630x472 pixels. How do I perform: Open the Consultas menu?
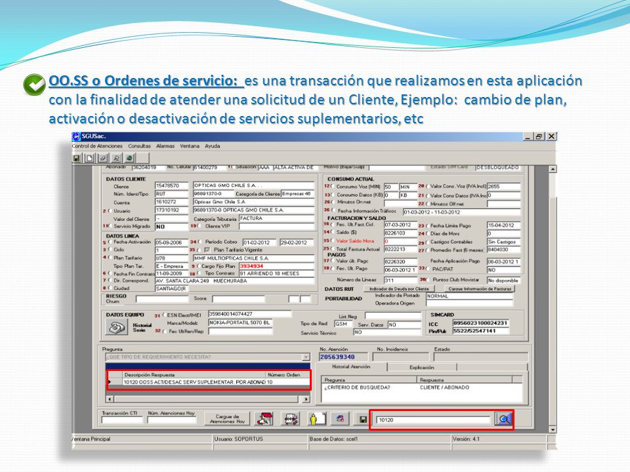(x=139, y=146)
